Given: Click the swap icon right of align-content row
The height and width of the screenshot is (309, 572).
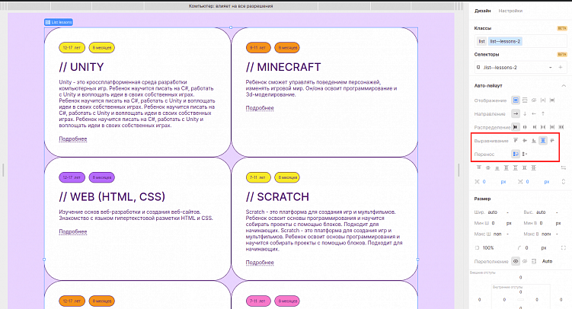Looking at the screenshot, I should 564,167.
